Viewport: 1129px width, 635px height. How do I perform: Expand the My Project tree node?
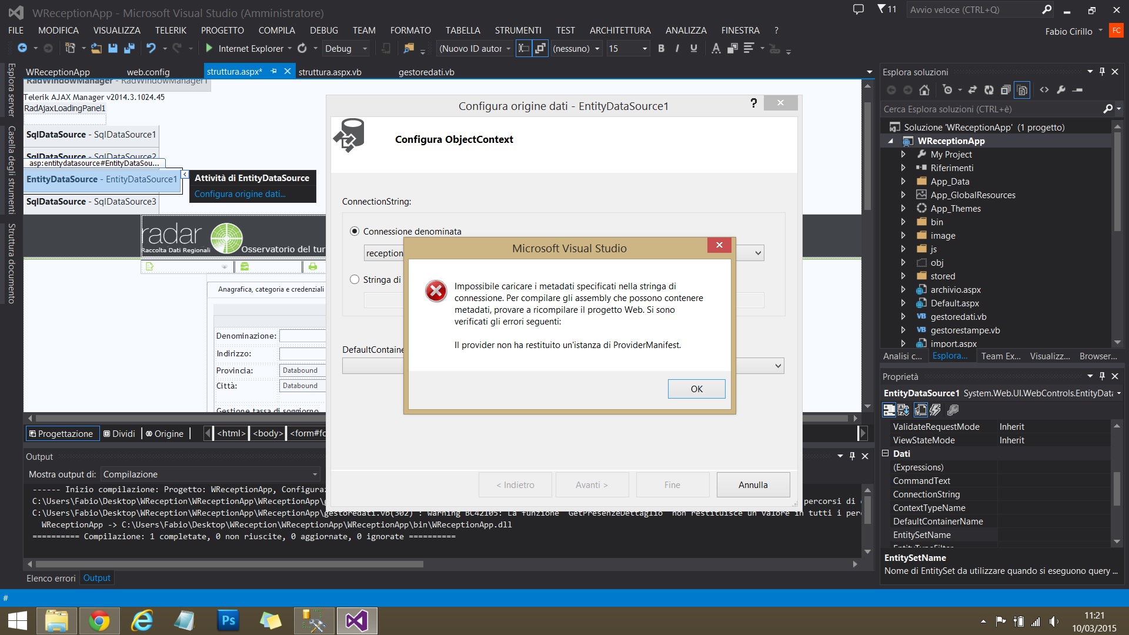click(x=903, y=154)
